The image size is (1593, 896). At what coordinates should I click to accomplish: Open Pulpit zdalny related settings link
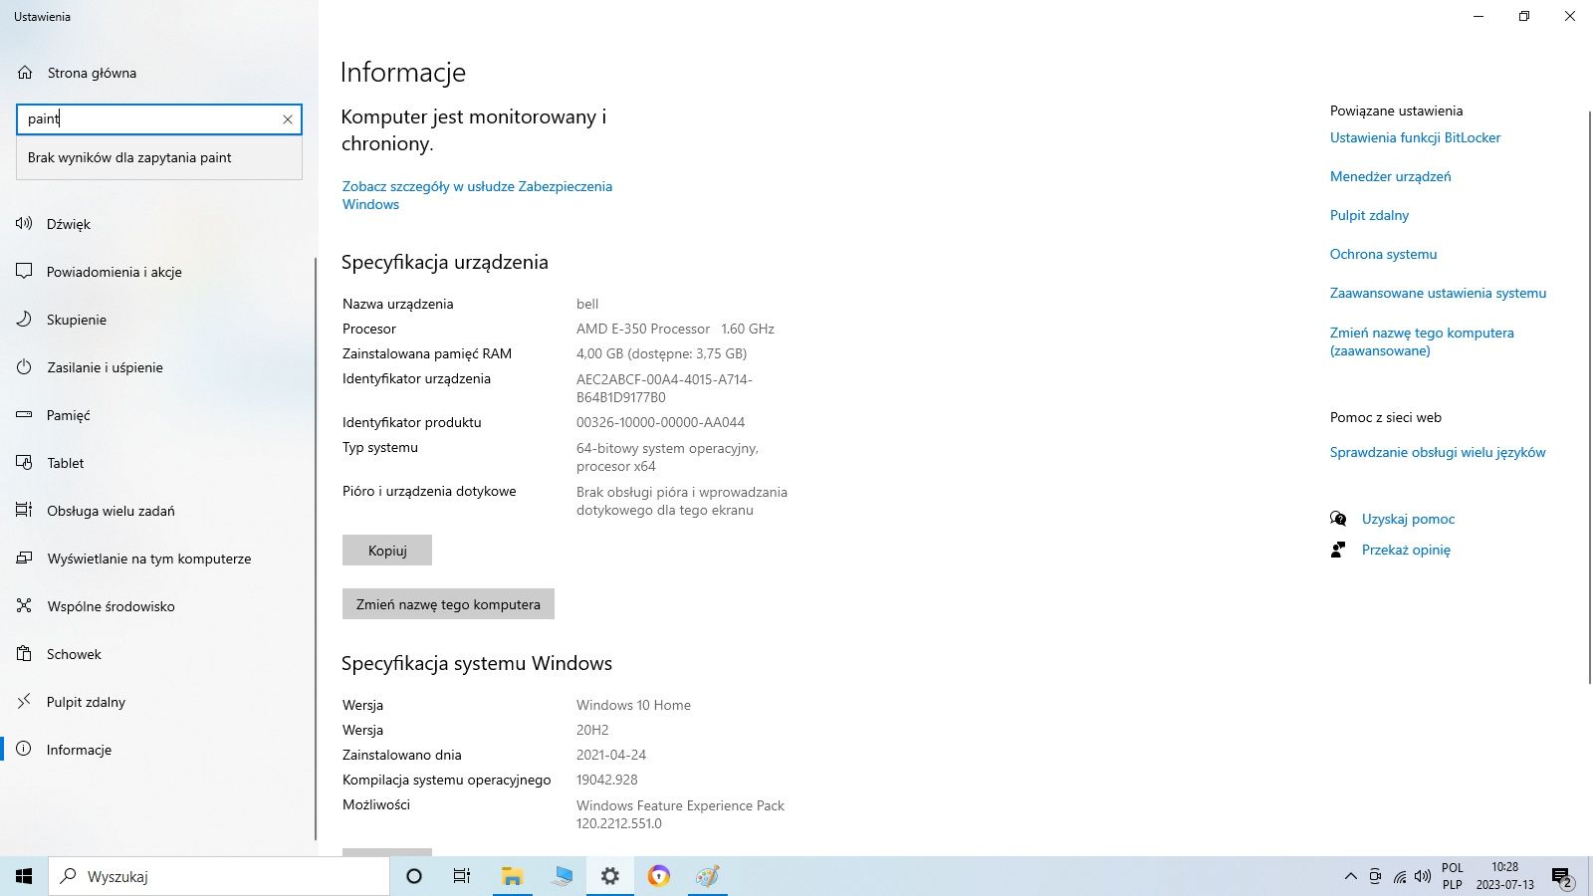tap(1369, 215)
